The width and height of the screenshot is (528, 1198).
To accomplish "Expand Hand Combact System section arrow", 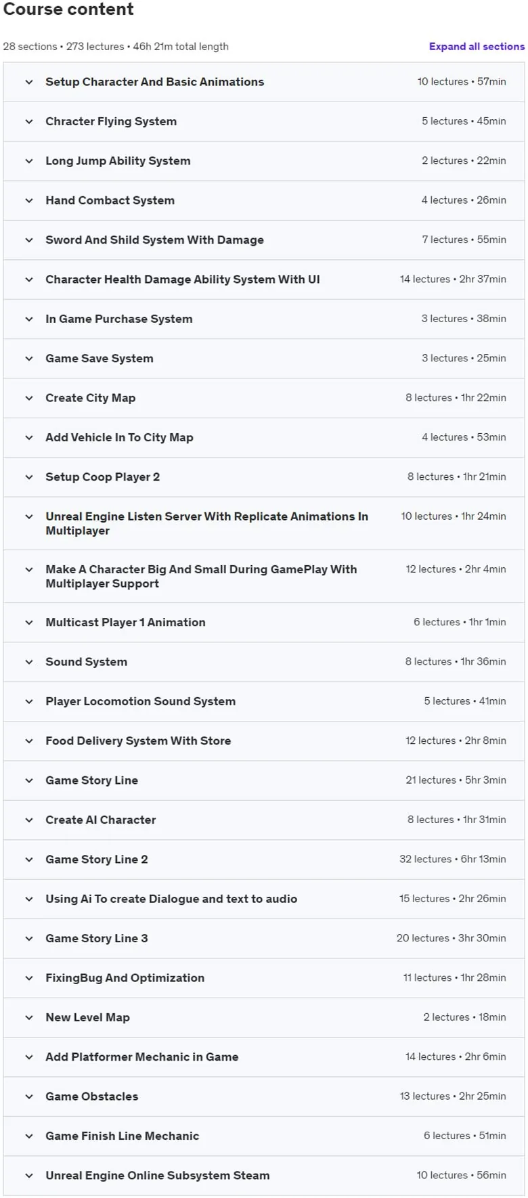I will [x=29, y=200].
